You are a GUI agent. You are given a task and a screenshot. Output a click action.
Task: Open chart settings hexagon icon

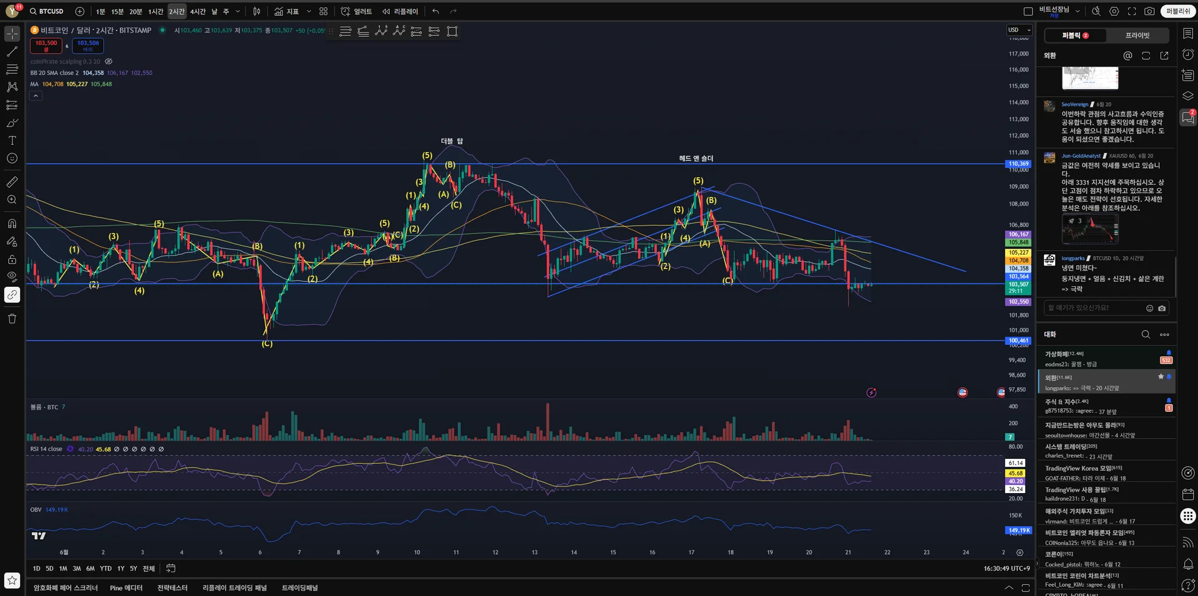point(1114,11)
